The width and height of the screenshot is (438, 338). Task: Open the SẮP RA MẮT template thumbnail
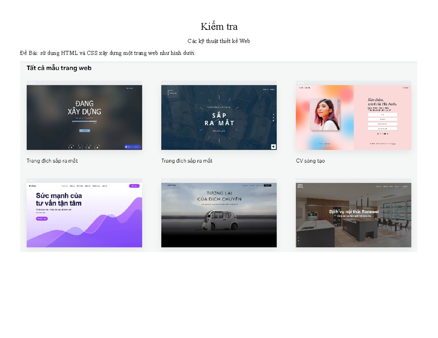219,115
